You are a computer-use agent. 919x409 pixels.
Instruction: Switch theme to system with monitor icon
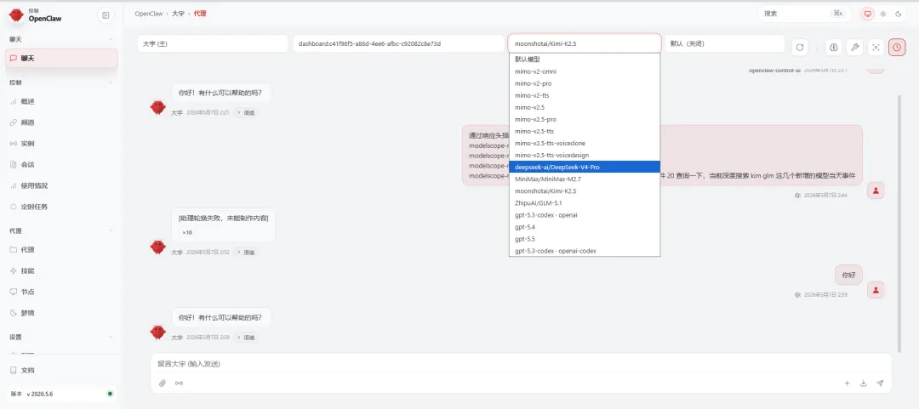pos(868,14)
